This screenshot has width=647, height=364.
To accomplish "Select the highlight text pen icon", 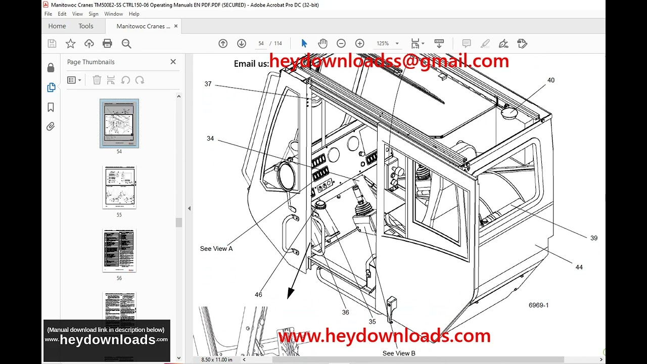I will pyautogui.click(x=485, y=43).
